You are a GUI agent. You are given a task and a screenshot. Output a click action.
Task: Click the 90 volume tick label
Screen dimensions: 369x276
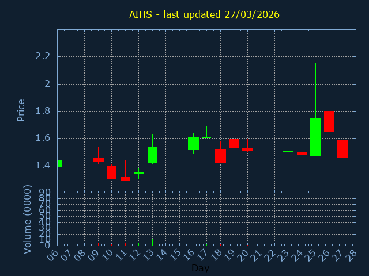coord(44,192)
